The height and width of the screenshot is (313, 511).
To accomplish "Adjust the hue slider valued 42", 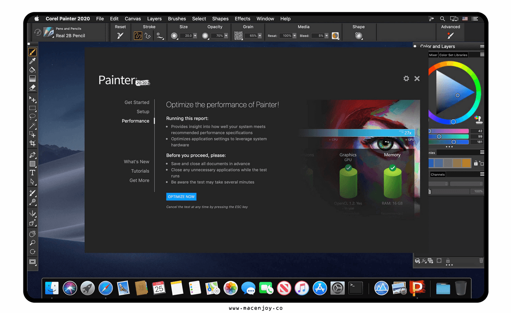I will pos(448,131).
